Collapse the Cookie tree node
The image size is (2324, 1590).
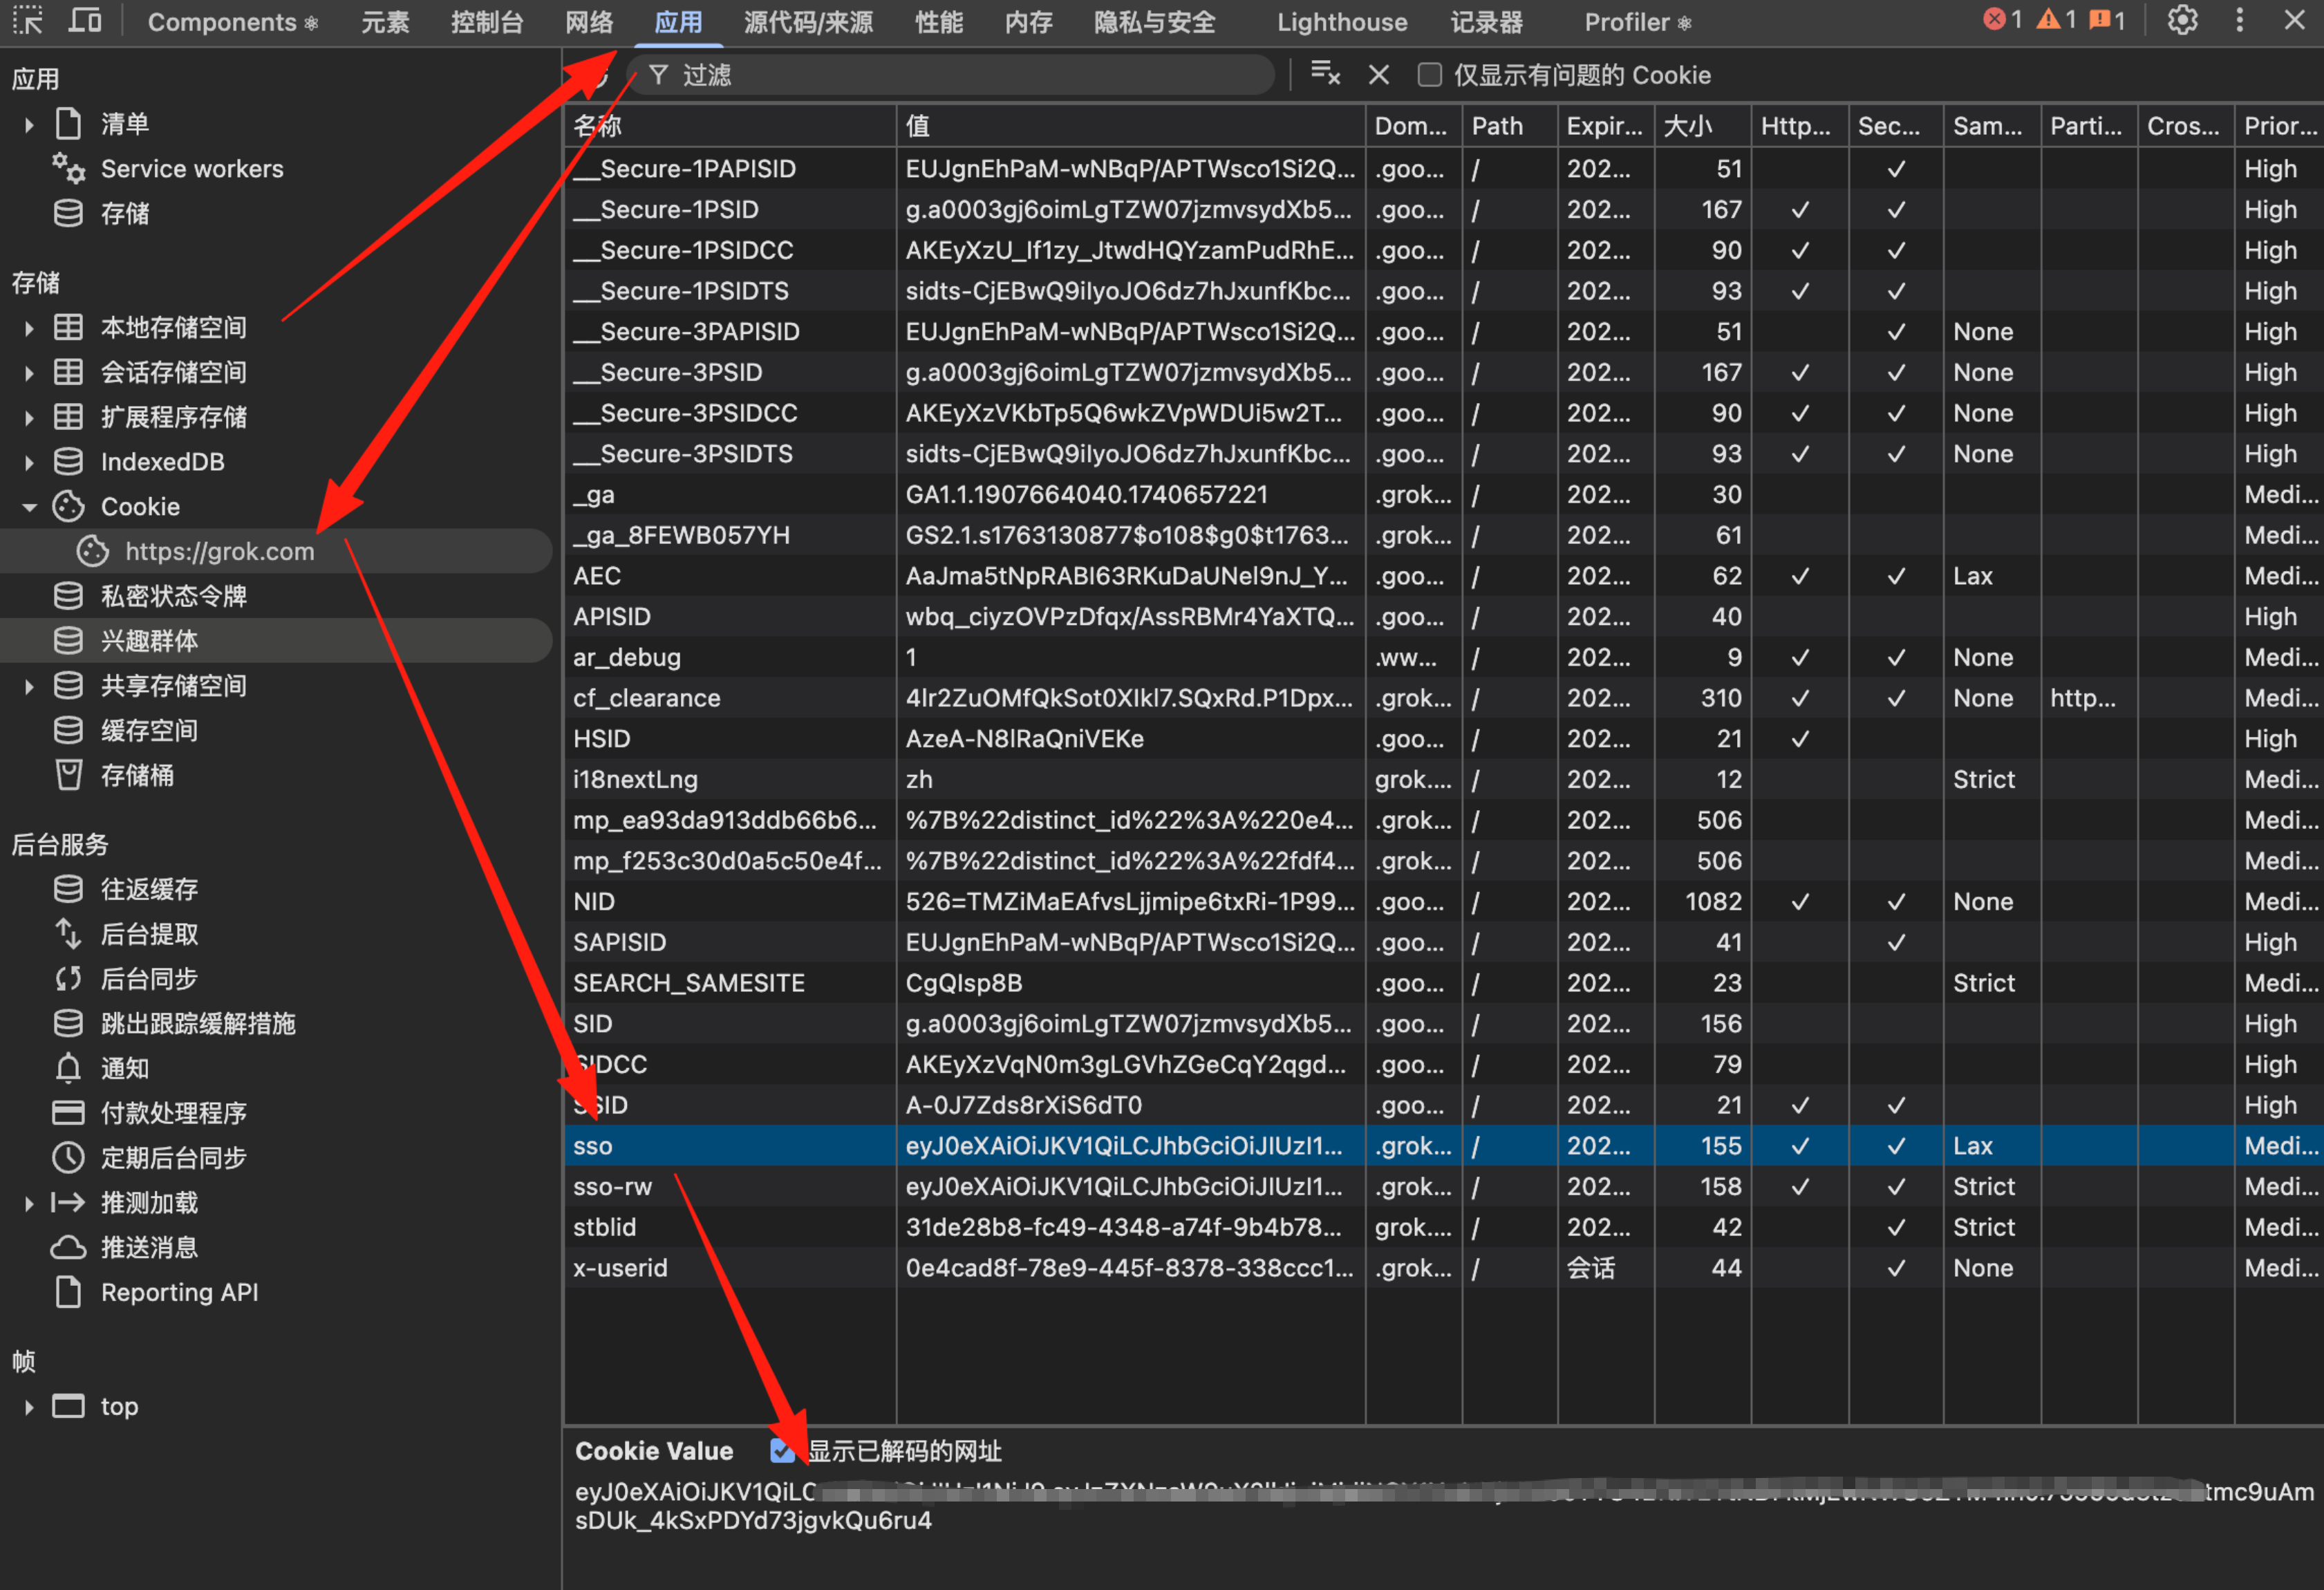click(x=29, y=507)
